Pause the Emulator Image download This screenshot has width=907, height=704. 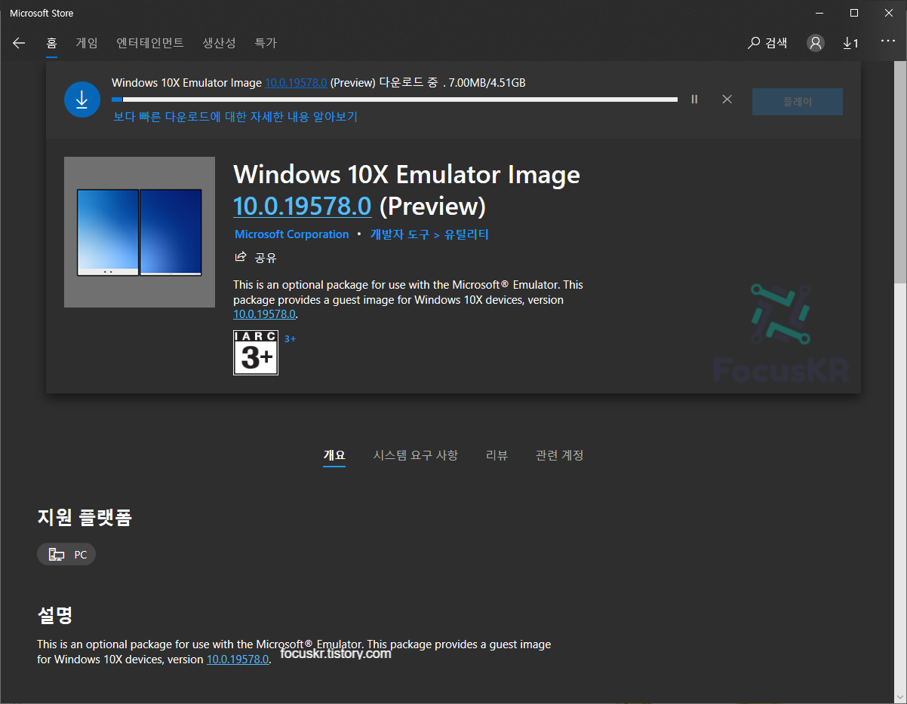coord(694,99)
